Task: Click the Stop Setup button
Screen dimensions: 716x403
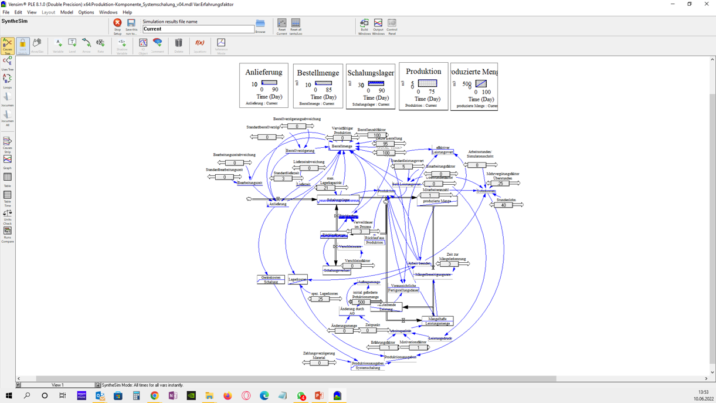Action: tap(117, 25)
